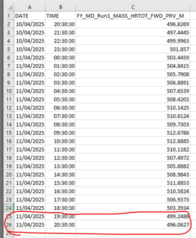Select row 1 header

coord(9,16)
